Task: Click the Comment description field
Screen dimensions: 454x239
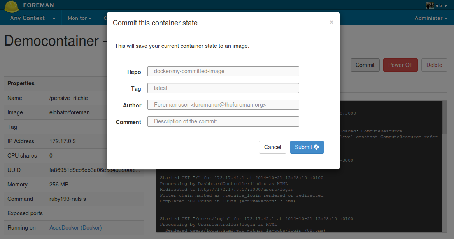Action: tap(223, 121)
